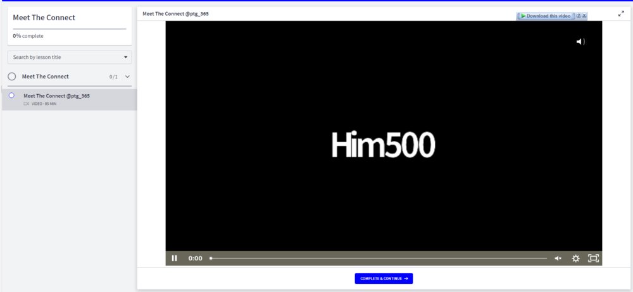Toggle Meet The Connect section completion circle
The image size is (633, 292).
click(x=11, y=76)
